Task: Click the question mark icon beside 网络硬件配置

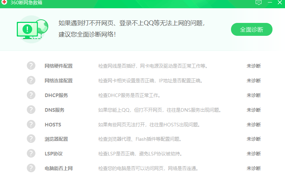Action: [31, 66]
